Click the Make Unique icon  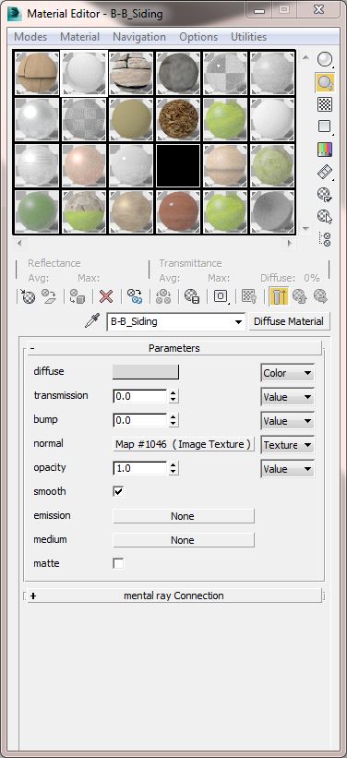tap(162, 296)
